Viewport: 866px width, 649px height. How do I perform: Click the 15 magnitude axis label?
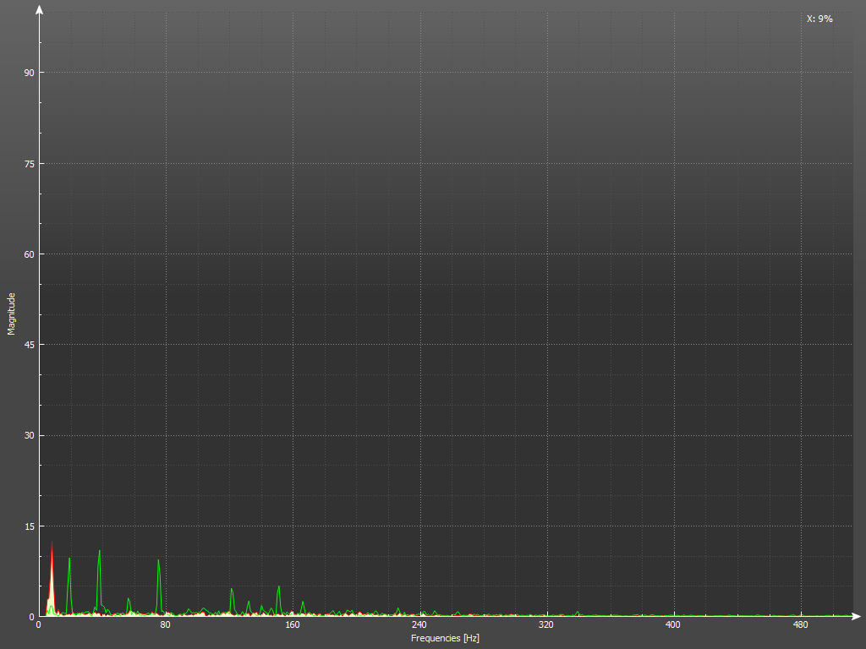pyautogui.click(x=29, y=526)
